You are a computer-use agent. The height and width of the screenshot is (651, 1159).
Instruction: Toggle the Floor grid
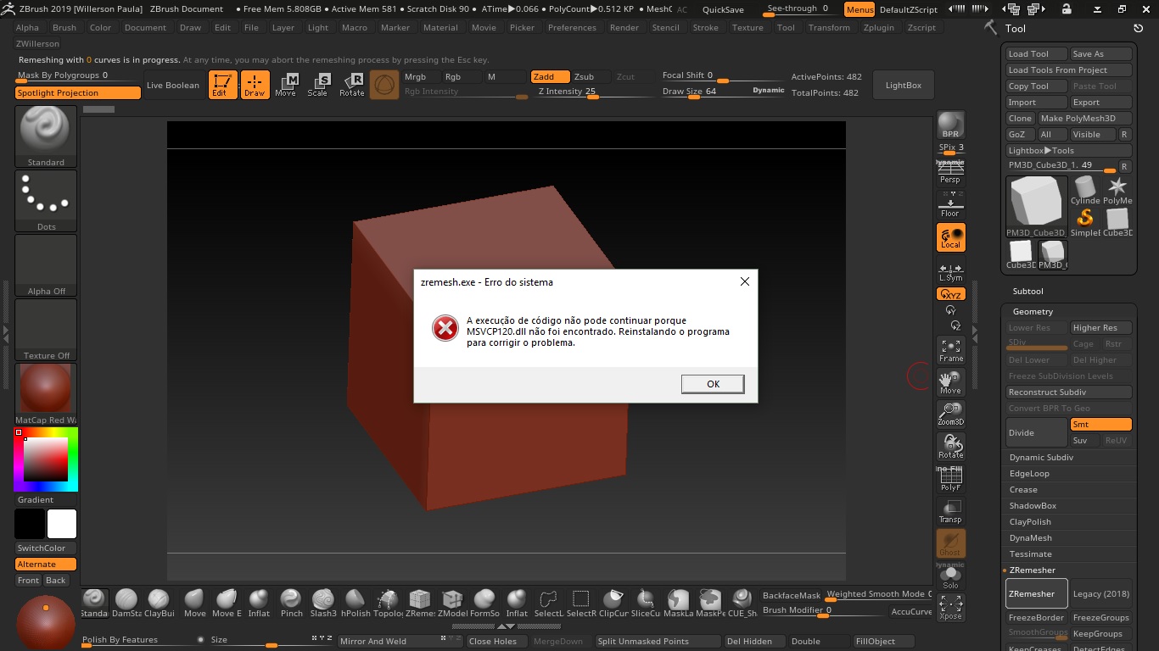950,206
